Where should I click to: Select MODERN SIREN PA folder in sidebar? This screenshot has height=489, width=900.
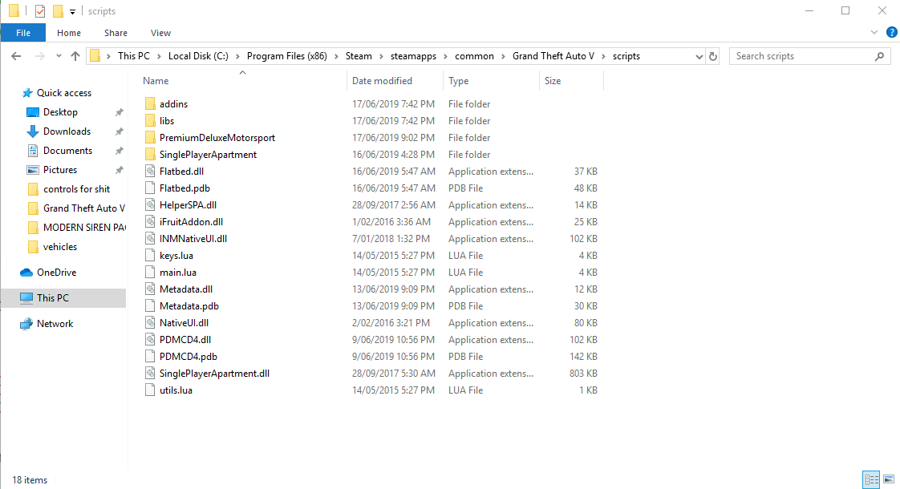tap(83, 228)
